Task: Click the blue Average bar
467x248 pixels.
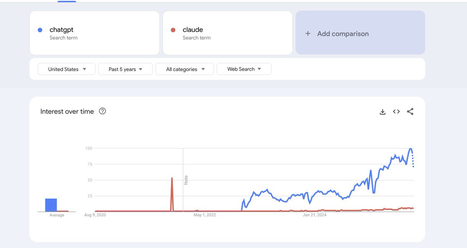Action: tap(51, 205)
